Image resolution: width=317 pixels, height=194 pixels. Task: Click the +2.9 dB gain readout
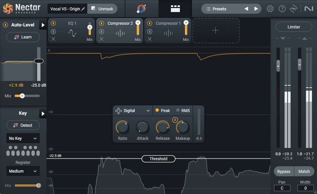(16, 85)
